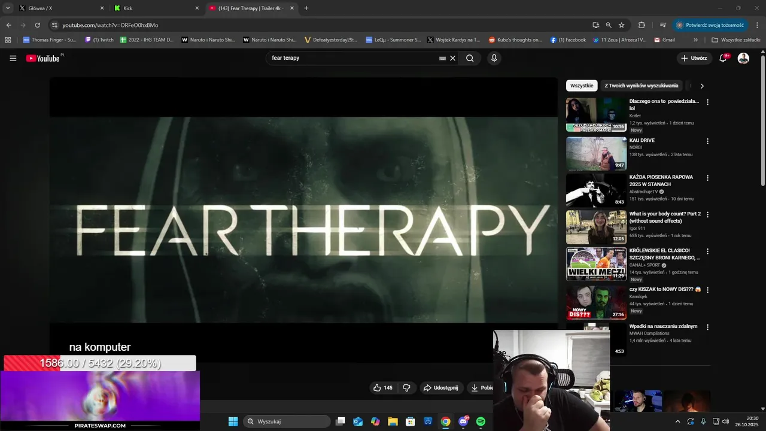Click 'Potwierdź swoją tożsamość' profile button
766x431 pixels.
point(710,25)
